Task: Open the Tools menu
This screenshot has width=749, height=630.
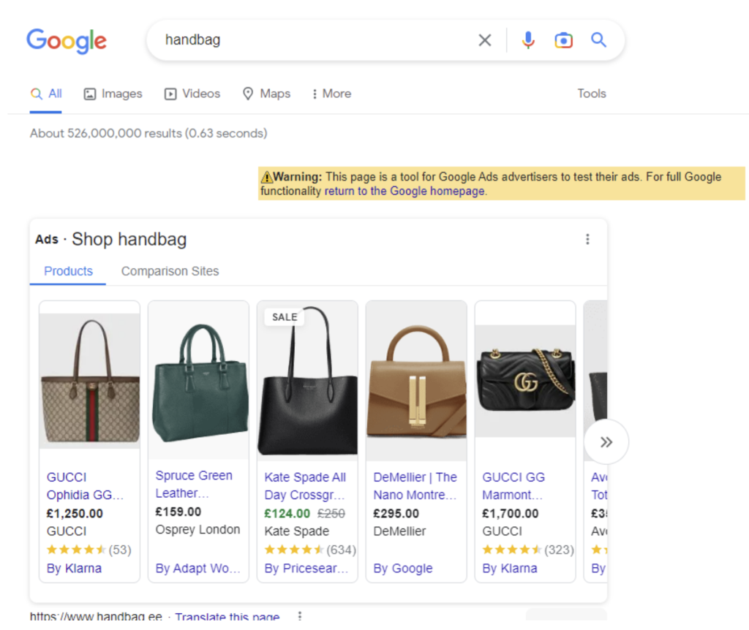Action: (x=591, y=94)
